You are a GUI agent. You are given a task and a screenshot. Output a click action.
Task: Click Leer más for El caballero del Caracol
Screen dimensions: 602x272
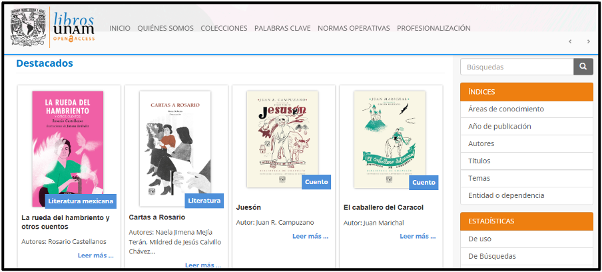tap(418, 236)
